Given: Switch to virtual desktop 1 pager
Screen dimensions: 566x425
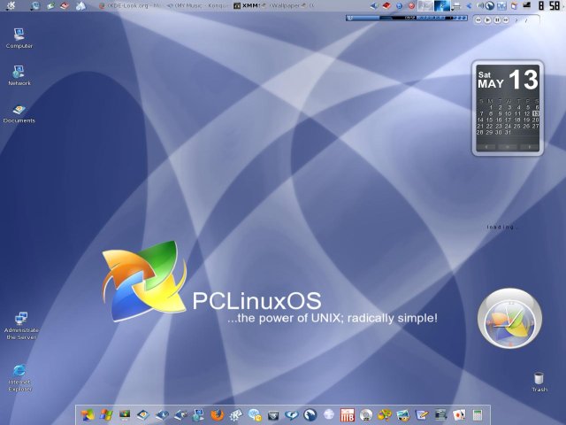Looking at the screenshot, I should click(425, 5).
